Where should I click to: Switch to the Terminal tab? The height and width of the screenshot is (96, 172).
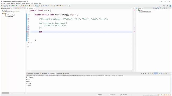pyautogui.click(x=59, y=74)
